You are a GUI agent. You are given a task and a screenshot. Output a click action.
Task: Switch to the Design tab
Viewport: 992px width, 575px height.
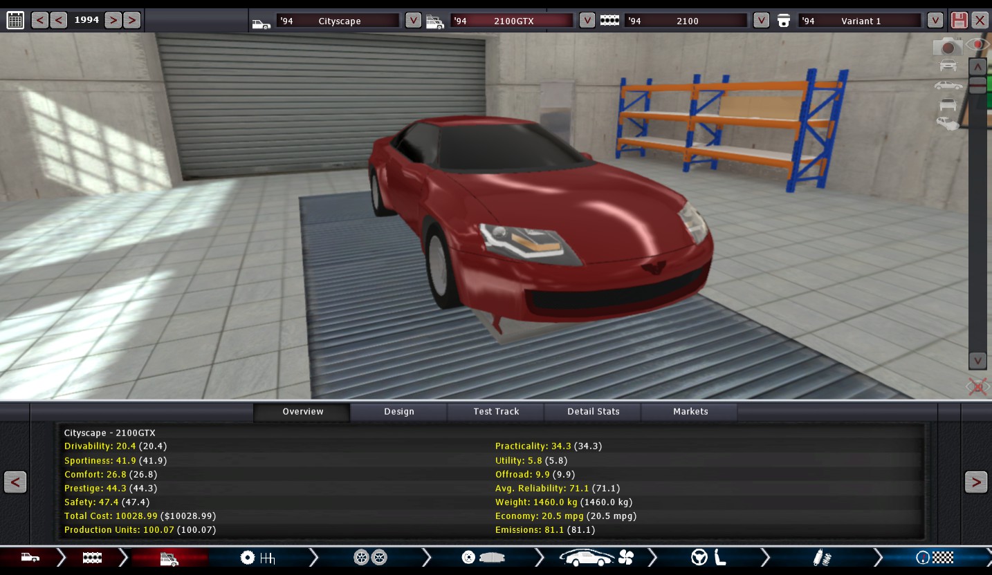point(399,412)
